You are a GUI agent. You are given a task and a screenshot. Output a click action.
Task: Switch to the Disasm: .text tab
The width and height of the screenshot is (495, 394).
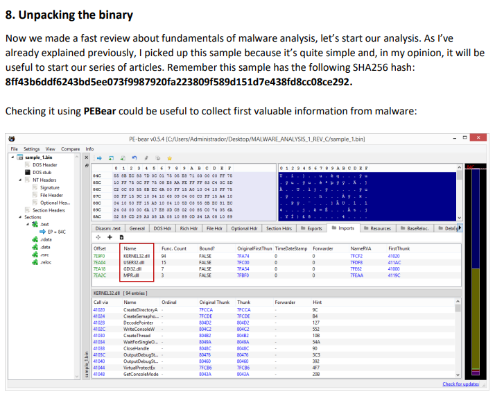[108, 228]
